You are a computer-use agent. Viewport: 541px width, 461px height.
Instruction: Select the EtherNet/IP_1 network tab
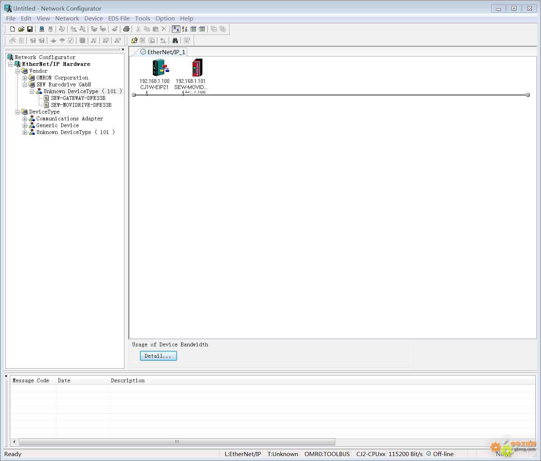tap(163, 52)
